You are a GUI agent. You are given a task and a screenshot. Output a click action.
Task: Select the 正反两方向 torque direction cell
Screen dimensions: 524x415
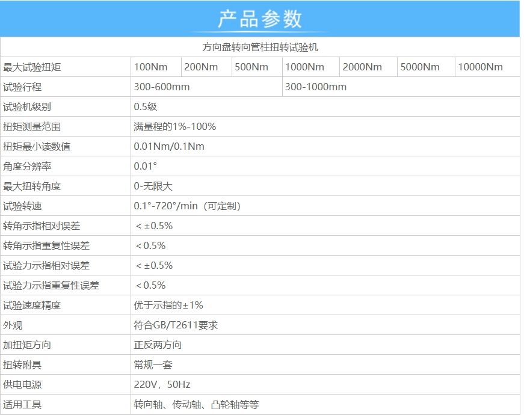(158, 345)
